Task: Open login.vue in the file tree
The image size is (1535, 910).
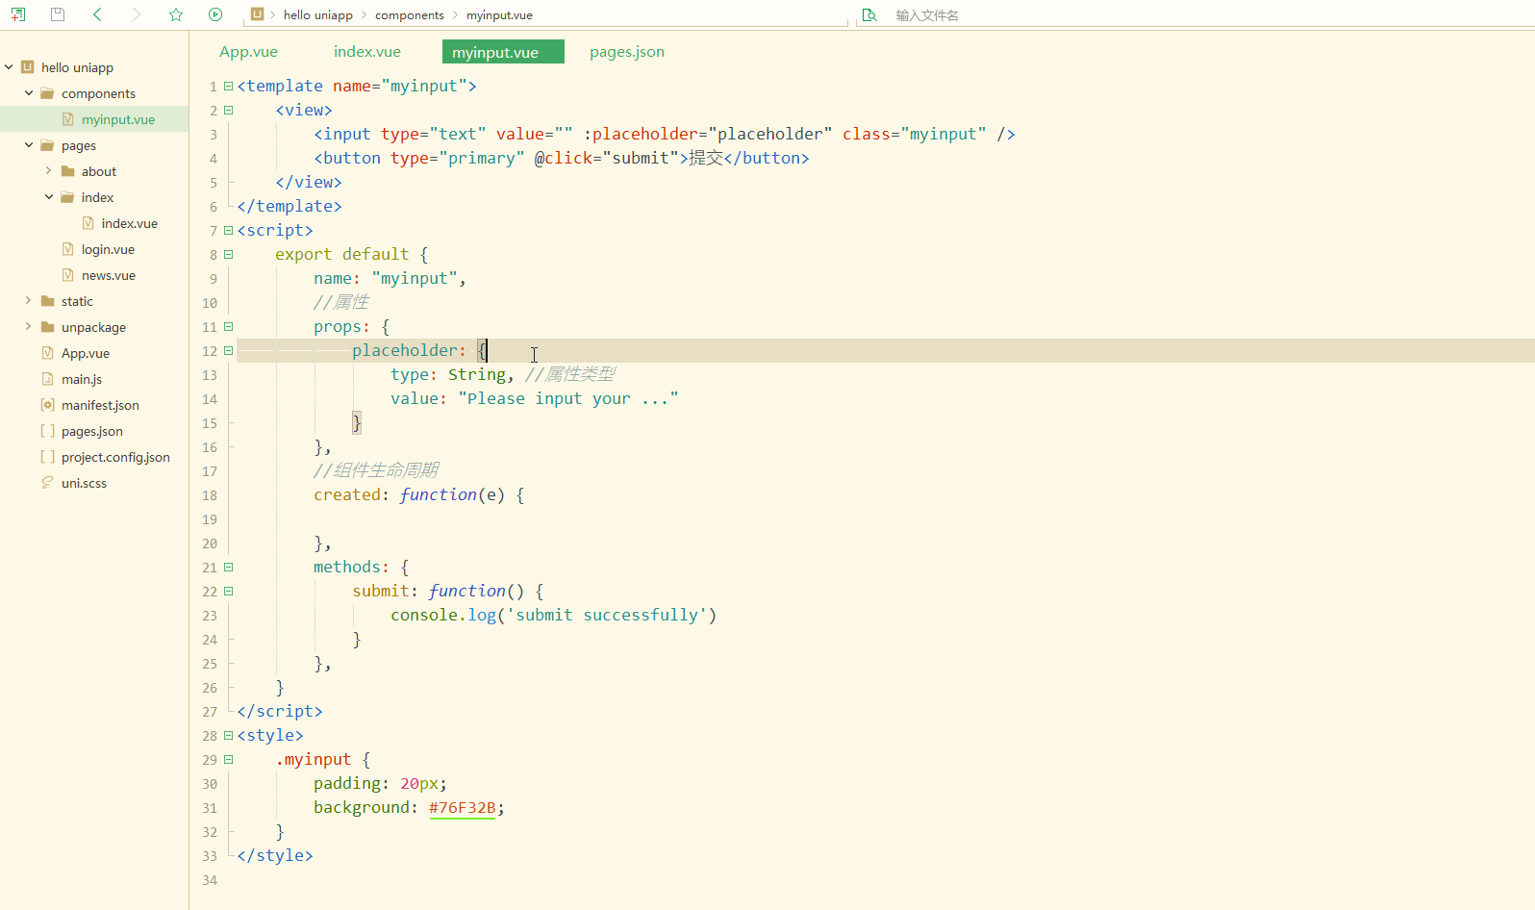Action: [x=108, y=249]
